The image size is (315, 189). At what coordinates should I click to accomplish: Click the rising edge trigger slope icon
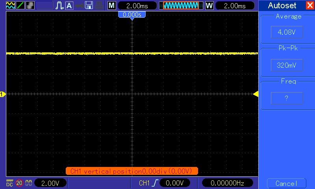(x=156, y=183)
